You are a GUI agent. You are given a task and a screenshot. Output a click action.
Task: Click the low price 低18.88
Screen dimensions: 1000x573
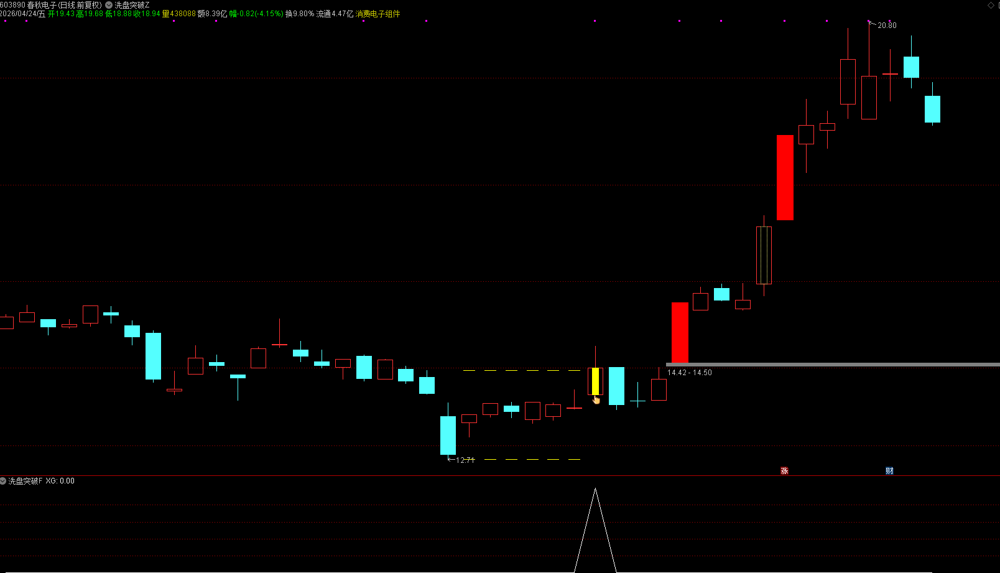(118, 14)
